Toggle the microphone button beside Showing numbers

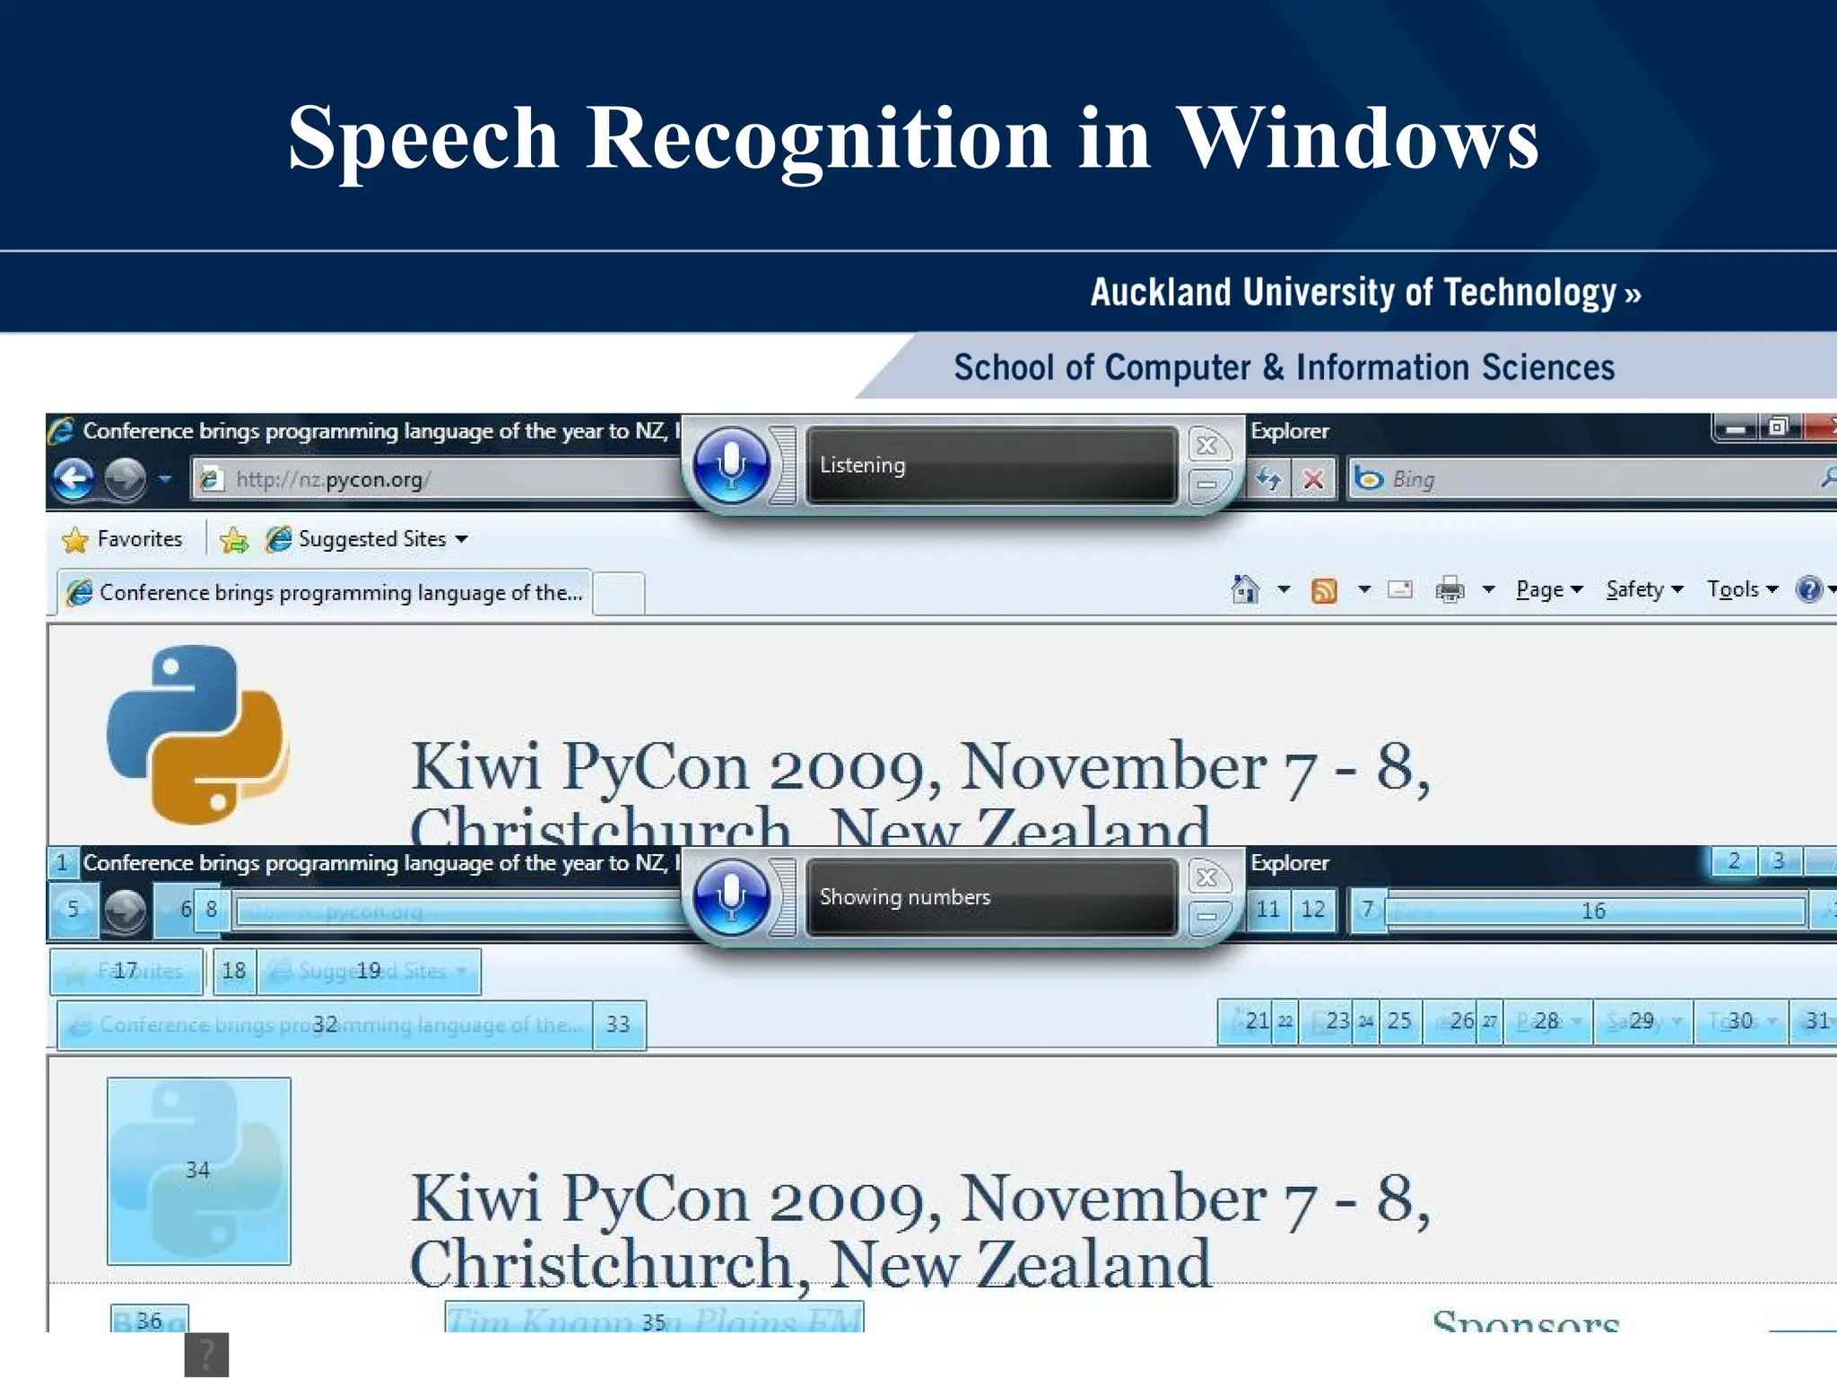[732, 896]
